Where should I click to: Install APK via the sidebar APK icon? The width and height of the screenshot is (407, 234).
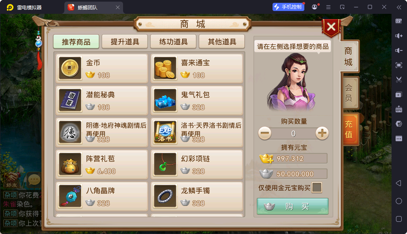point(399,109)
